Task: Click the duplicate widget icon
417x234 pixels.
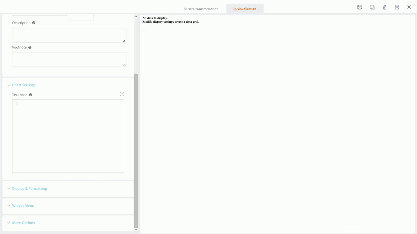Action: tap(372, 7)
